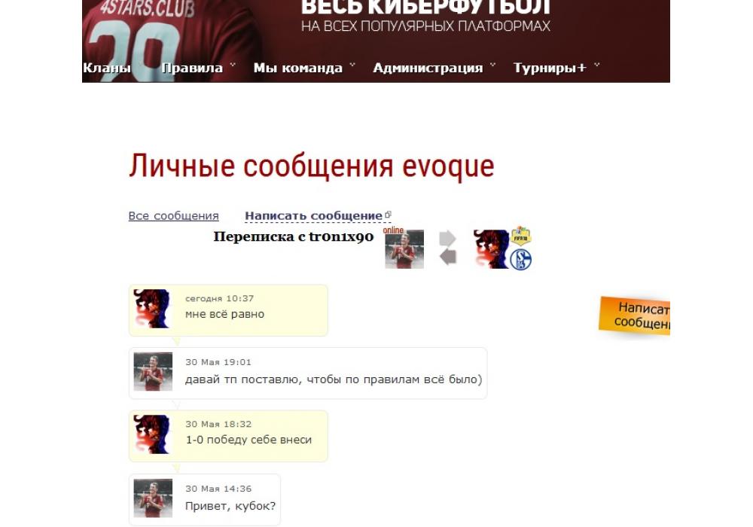Image resolution: width=753 pixels, height=527 pixels.
Task: Expand the Администрация dropdown arrow
Action: point(492,65)
